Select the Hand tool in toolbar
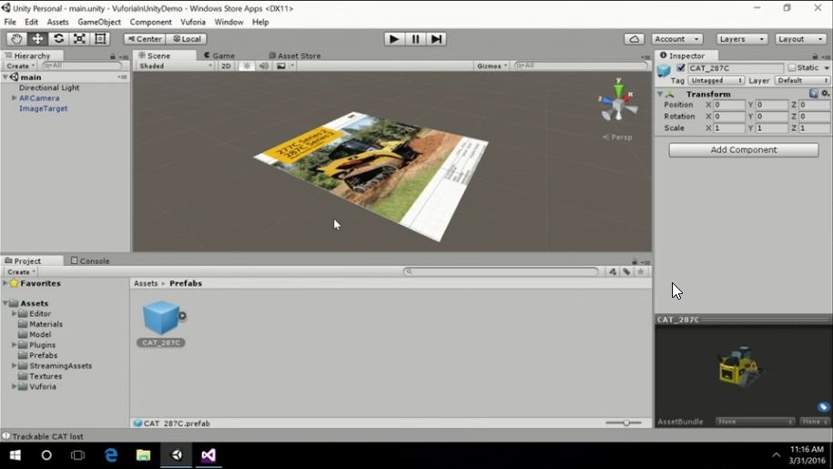This screenshot has width=833, height=469. (16, 39)
